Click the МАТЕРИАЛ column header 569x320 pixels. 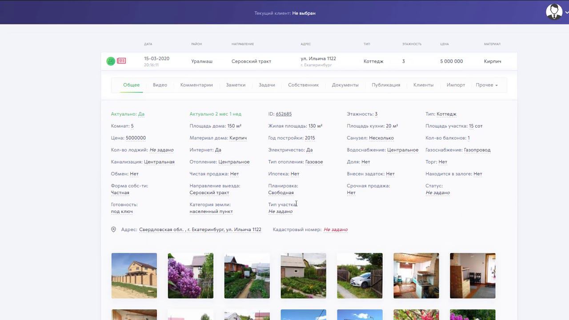point(492,44)
